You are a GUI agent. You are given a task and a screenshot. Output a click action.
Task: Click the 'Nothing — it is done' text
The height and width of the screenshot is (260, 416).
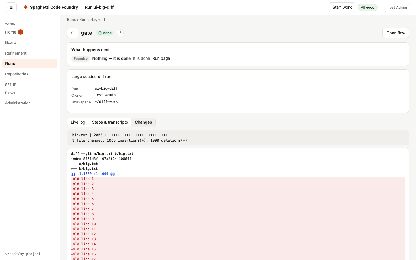click(112, 58)
